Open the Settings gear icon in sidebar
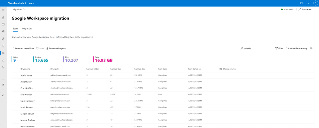Viewport: 319px width, 128px height. (3, 39)
